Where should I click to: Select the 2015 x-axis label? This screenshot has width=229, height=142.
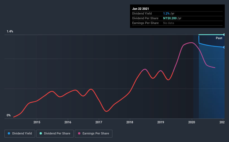[x=37, y=122]
